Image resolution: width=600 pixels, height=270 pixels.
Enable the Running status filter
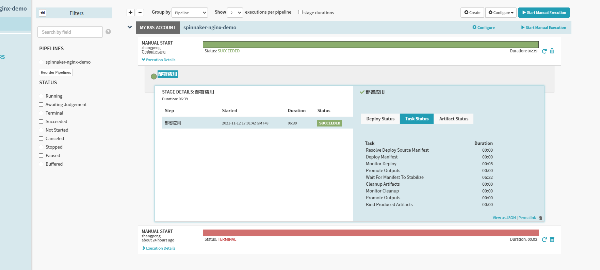pos(41,96)
